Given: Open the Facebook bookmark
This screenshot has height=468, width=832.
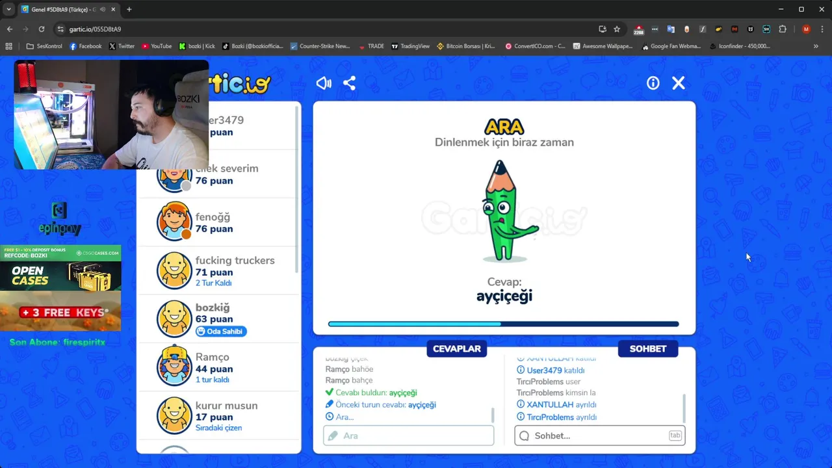Looking at the screenshot, I should (x=86, y=46).
